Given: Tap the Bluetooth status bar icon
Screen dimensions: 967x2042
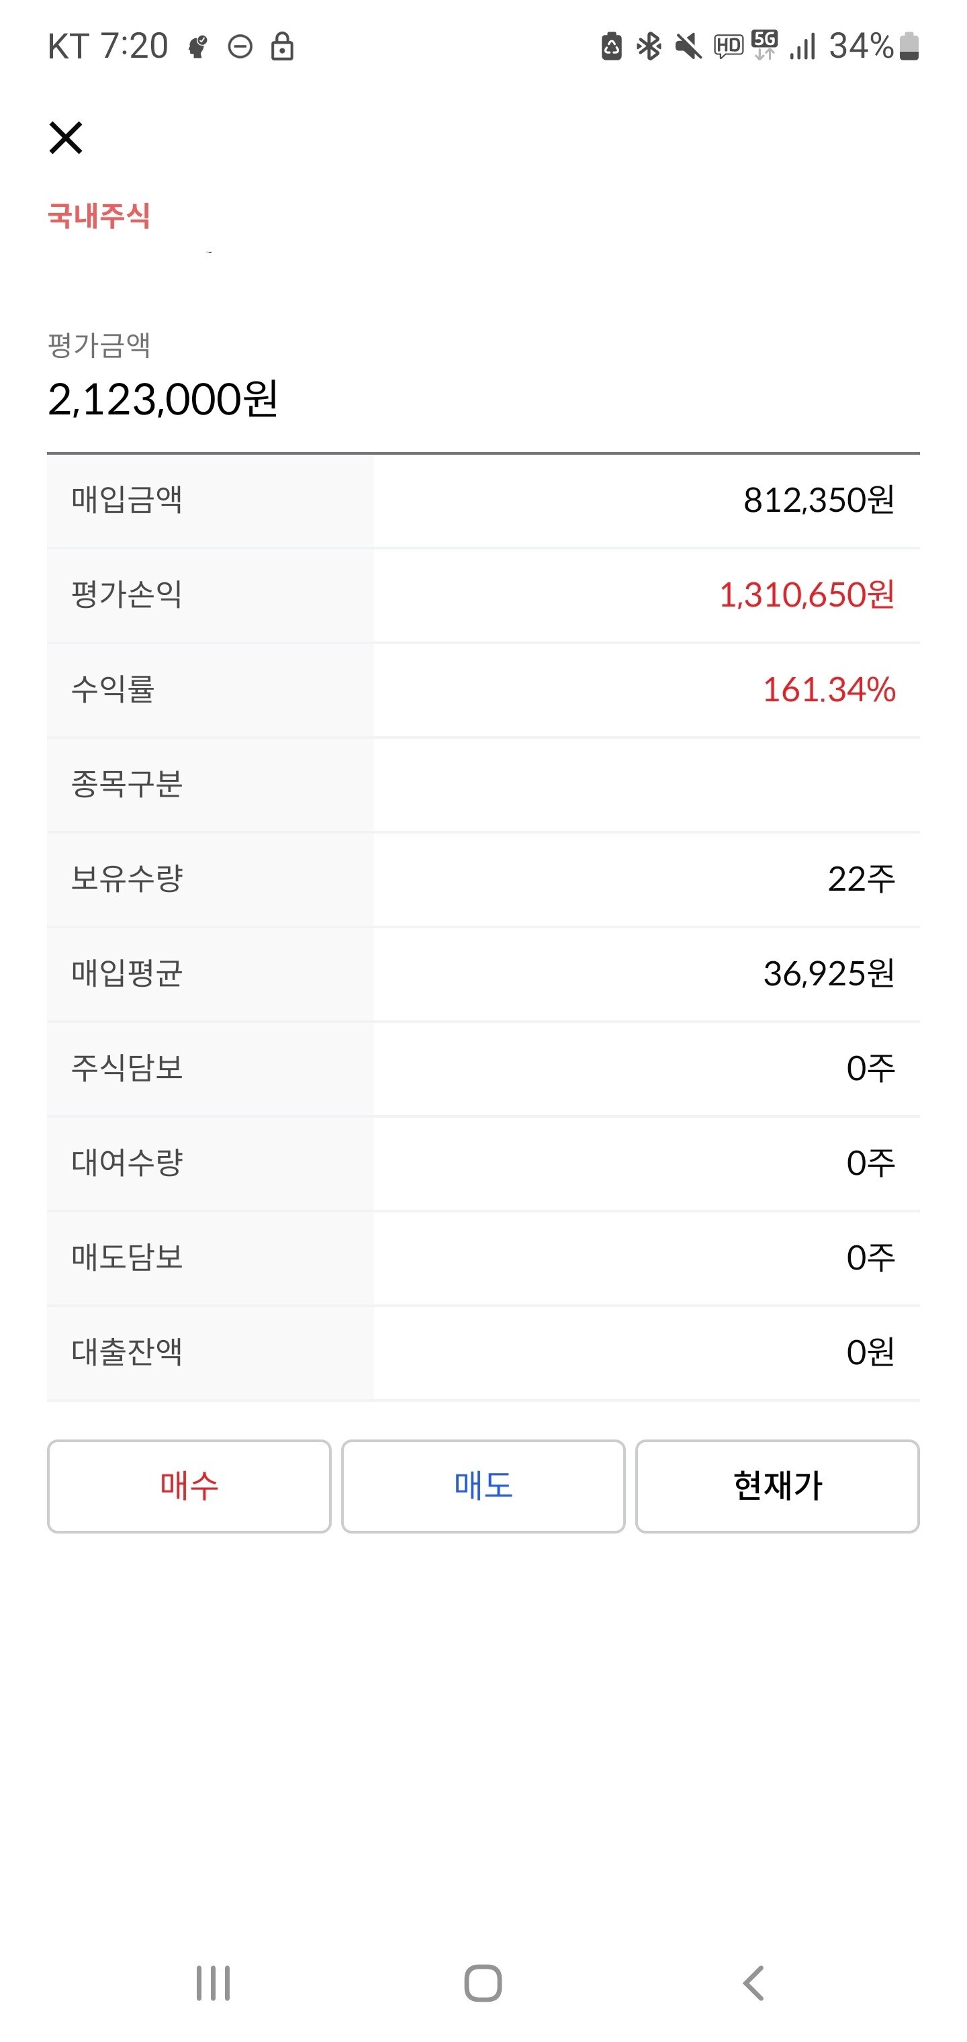Looking at the screenshot, I should tap(649, 47).
